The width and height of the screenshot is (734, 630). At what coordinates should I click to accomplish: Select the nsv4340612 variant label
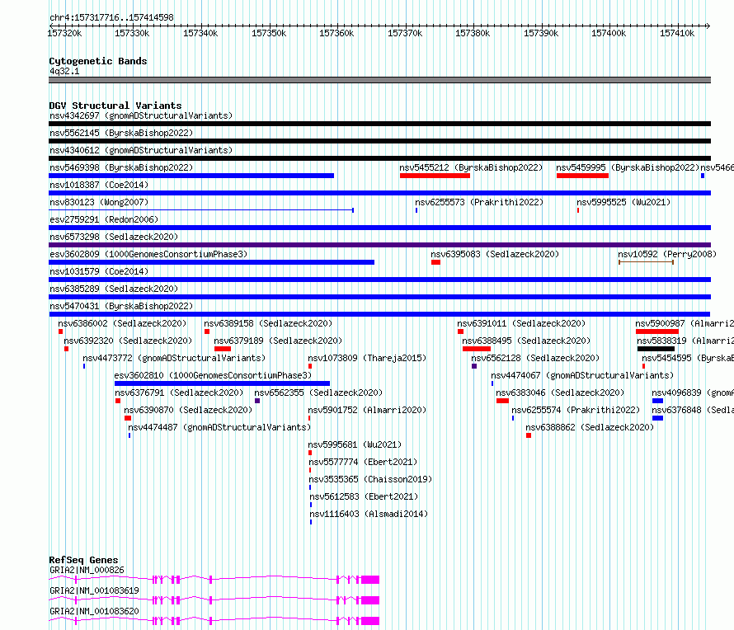pyautogui.click(x=141, y=150)
